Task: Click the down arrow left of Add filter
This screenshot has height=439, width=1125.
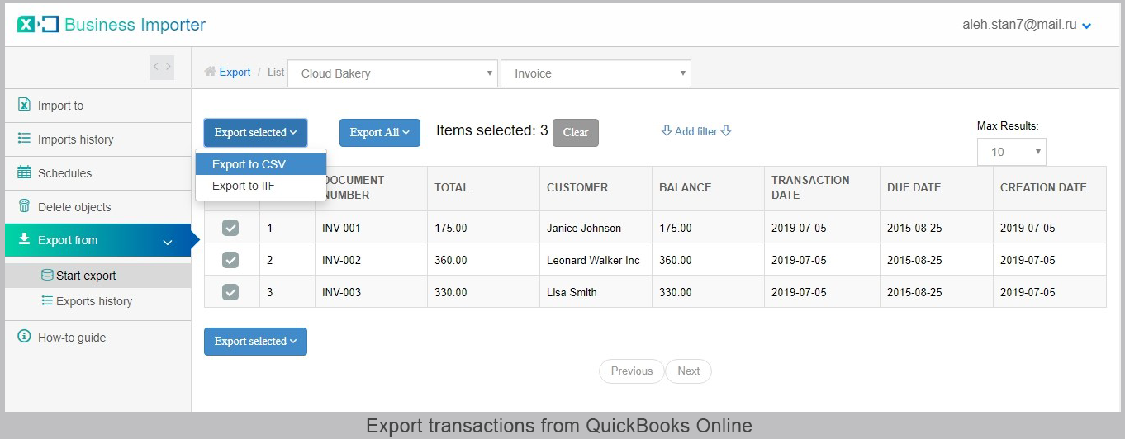Action: point(667,131)
